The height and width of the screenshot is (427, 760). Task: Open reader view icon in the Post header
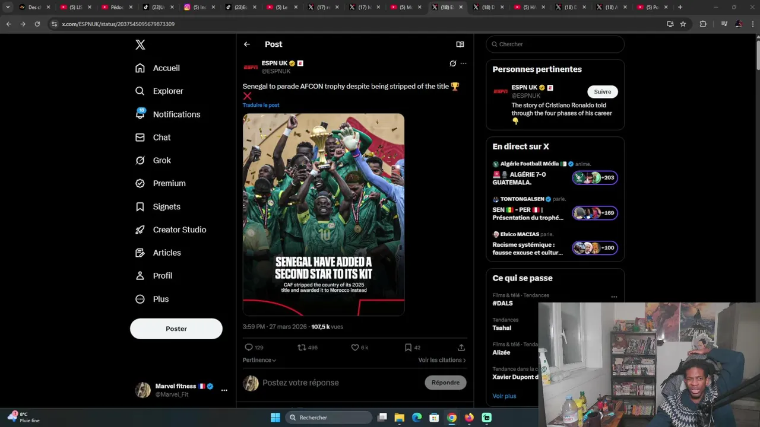[460, 44]
